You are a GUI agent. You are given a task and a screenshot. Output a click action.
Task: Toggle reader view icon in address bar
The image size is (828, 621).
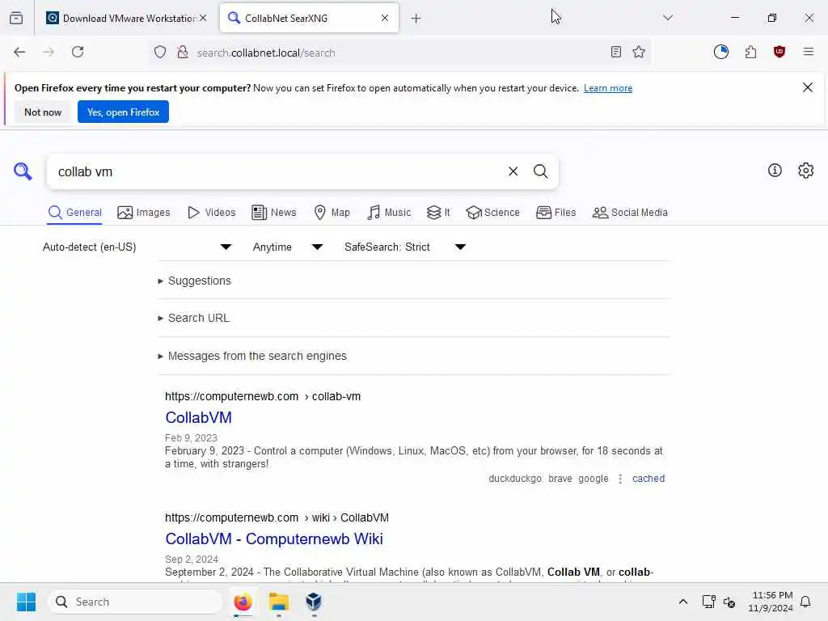pos(615,52)
